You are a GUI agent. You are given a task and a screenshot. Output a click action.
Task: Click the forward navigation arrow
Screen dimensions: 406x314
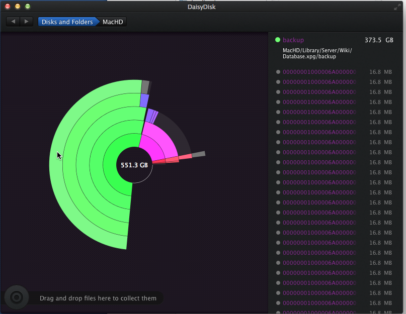point(26,22)
